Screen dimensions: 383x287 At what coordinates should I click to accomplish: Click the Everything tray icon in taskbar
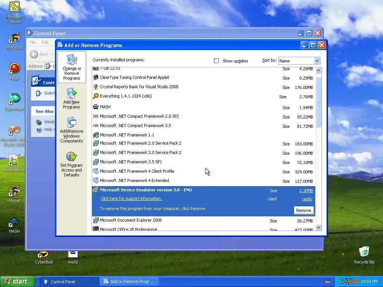[356, 282]
